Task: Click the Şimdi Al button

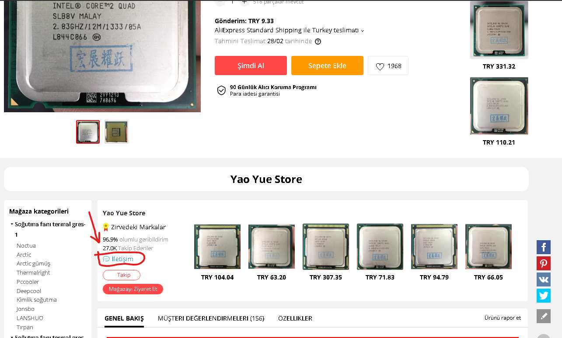Action: click(251, 66)
